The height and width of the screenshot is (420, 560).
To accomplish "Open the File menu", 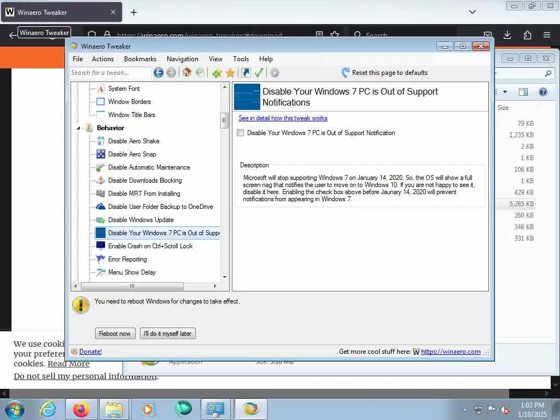I will click(78, 59).
